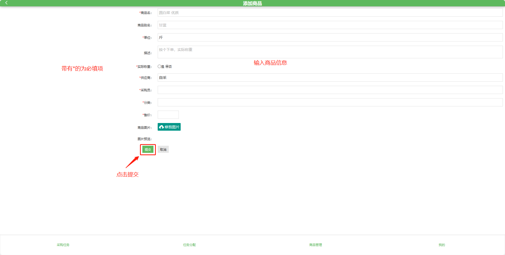Viewport: 505px width, 255px height.
Task: Click the cloud upload icon for 修剪图片
Action: point(161,127)
